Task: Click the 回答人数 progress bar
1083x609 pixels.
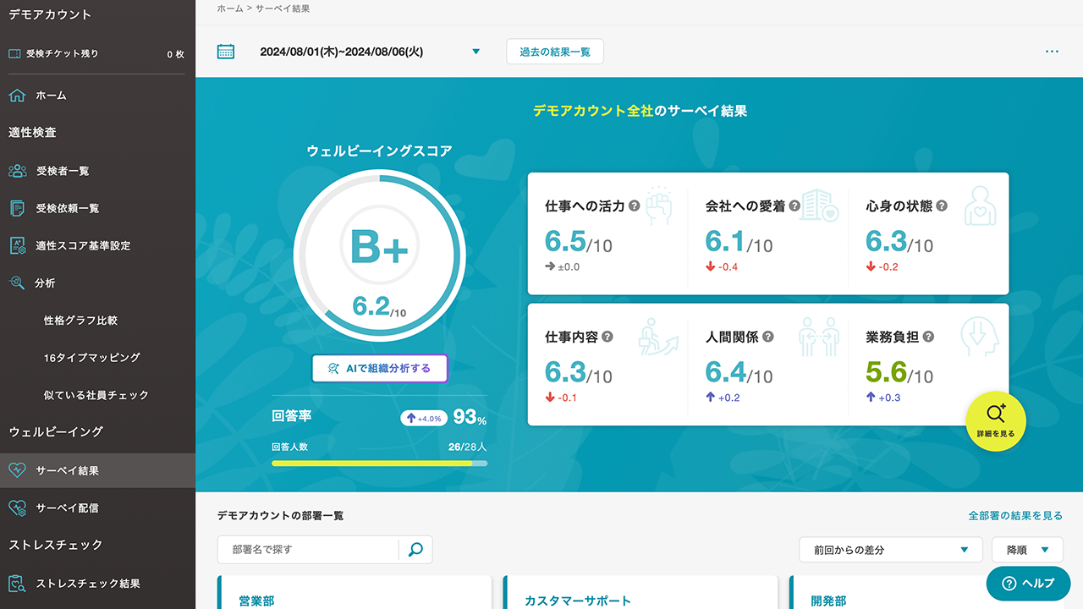Action: 379,464
